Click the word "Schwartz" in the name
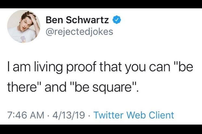The width and height of the screenshot is (202, 134). coord(87,20)
